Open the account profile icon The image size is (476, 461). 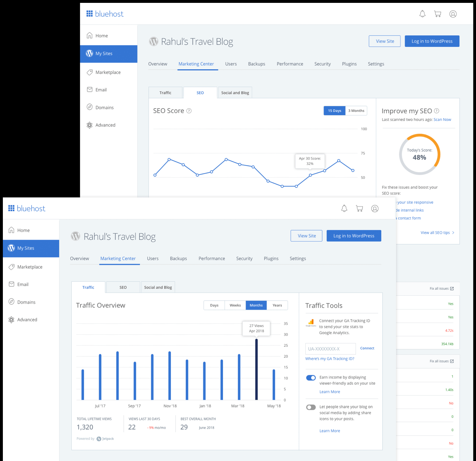(x=375, y=208)
